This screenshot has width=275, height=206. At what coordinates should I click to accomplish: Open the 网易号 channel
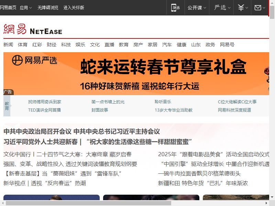click(227, 45)
